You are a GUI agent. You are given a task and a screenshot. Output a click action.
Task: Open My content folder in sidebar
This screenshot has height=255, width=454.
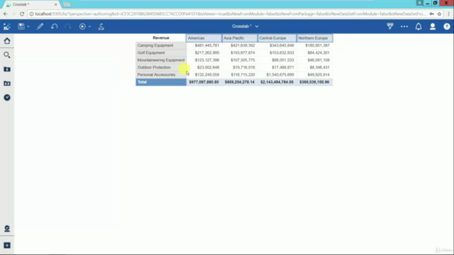point(7,69)
